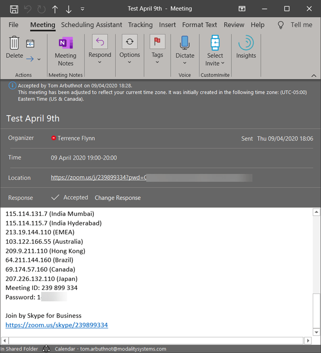Viewport: 321px width, 353px height.
Task: Click the vertical scrollbar down arrow
Action: click(x=316, y=331)
